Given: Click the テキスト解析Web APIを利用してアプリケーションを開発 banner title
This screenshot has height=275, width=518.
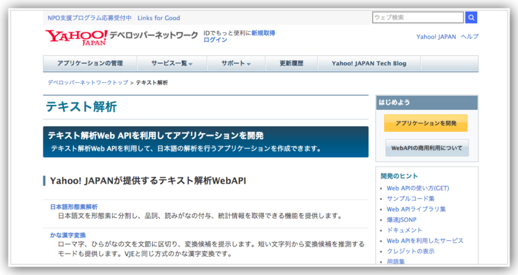Looking at the screenshot, I should click(155, 136).
